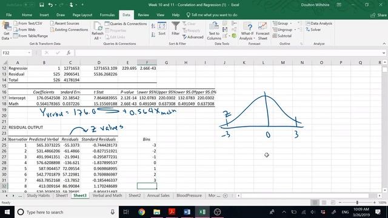Collapse the ribbon with the chevron
Viewport: 388px width, 218px height.
coord(384,44)
